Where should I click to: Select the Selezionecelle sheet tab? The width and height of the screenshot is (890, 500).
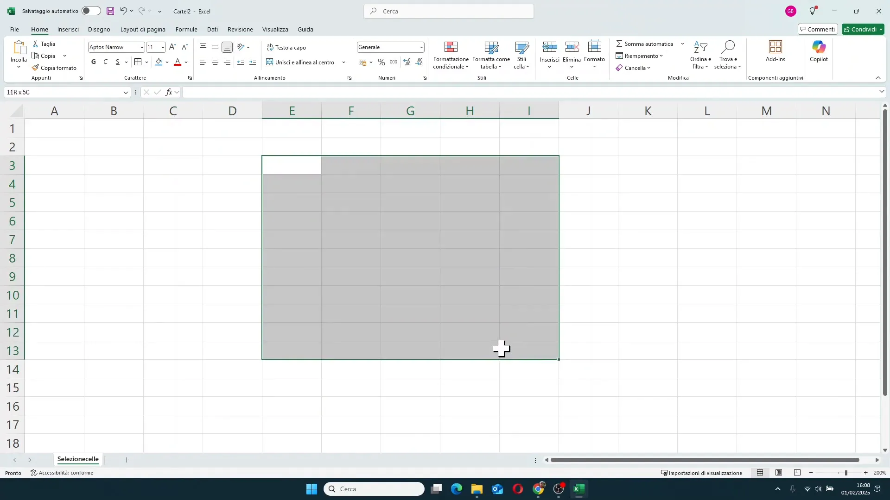coord(78,459)
